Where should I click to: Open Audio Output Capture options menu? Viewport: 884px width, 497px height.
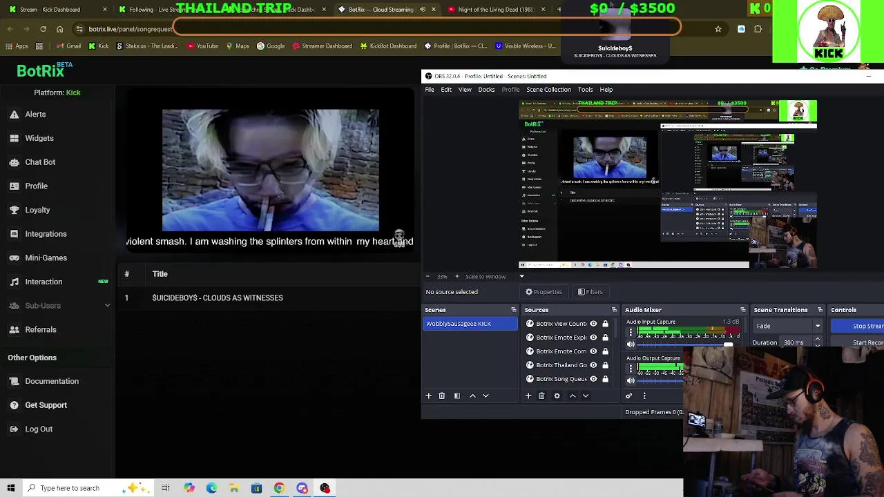631,369
